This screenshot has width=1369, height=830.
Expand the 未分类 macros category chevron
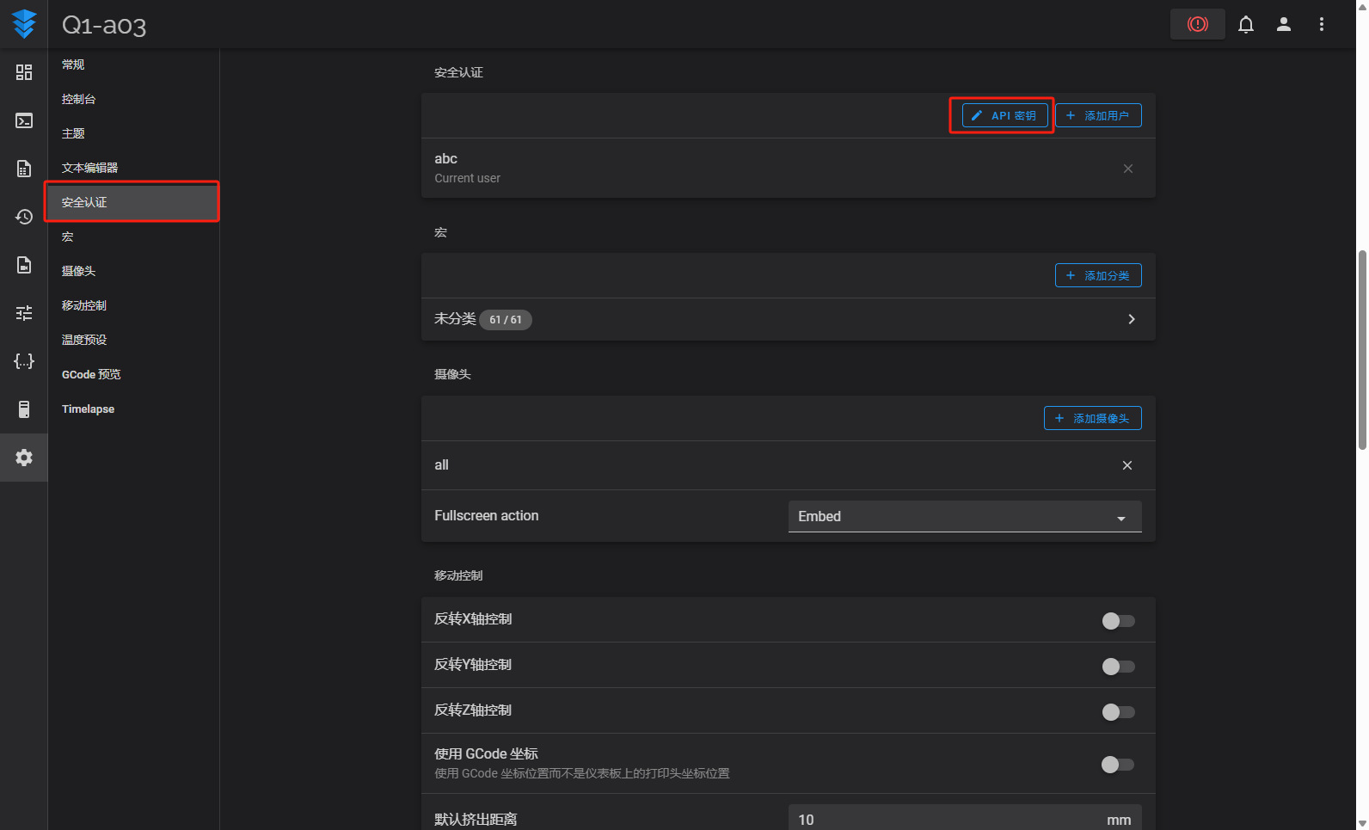1131,319
